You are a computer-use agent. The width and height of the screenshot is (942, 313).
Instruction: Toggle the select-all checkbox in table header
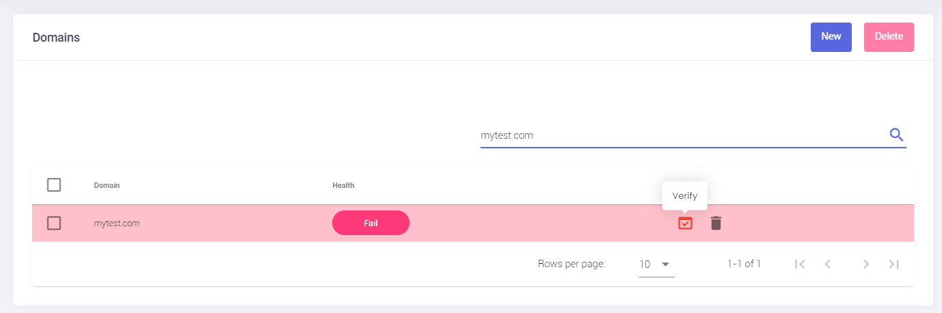pos(54,185)
